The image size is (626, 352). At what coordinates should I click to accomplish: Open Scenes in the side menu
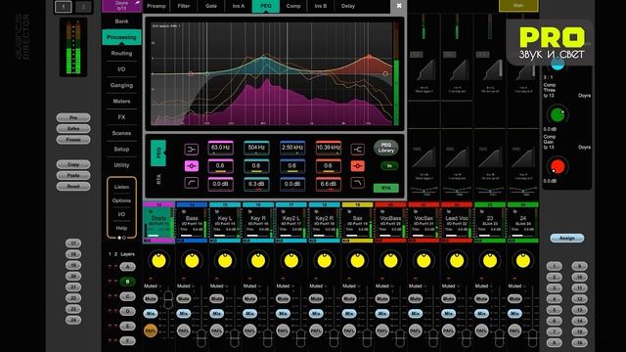[121, 133]
